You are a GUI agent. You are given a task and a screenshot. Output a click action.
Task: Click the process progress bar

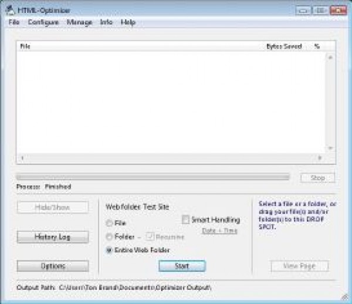(153, 177)
